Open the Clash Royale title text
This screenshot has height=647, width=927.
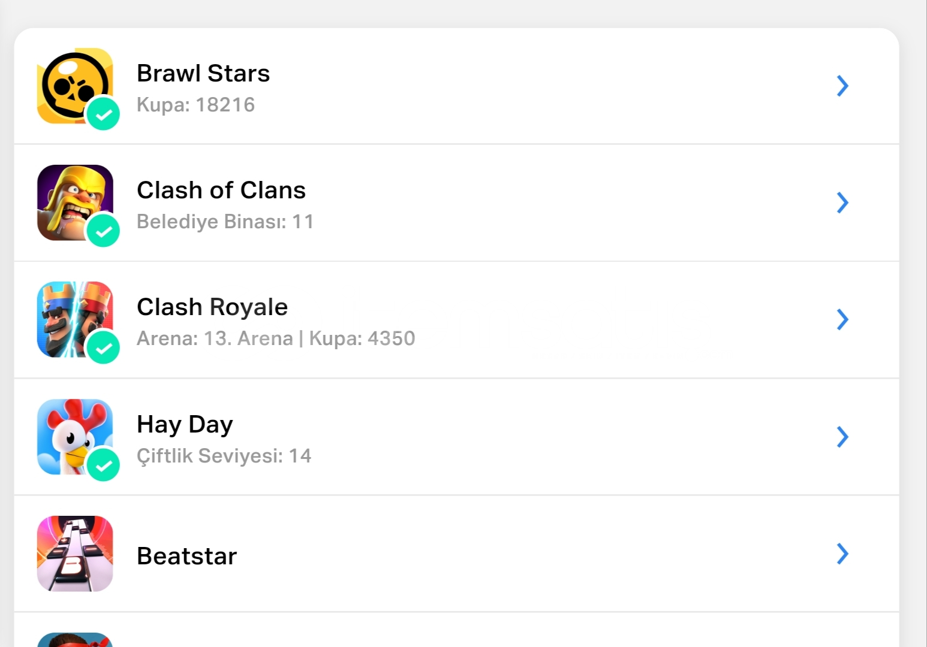coord(212,307)
